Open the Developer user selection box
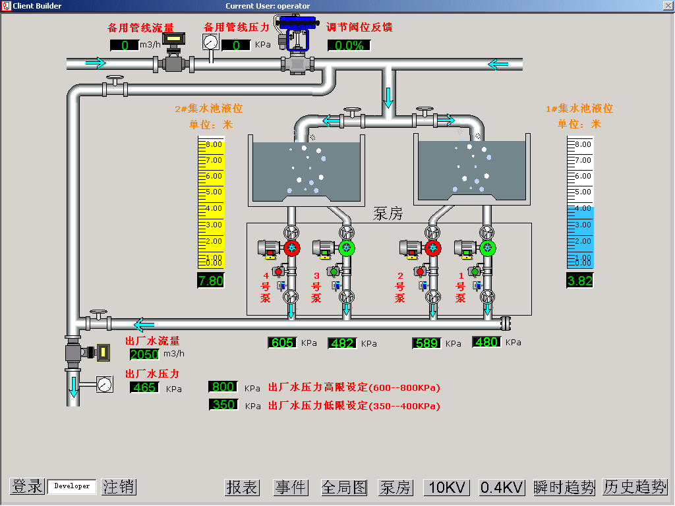Screen dimensions: 675x506 coord(71,487)
